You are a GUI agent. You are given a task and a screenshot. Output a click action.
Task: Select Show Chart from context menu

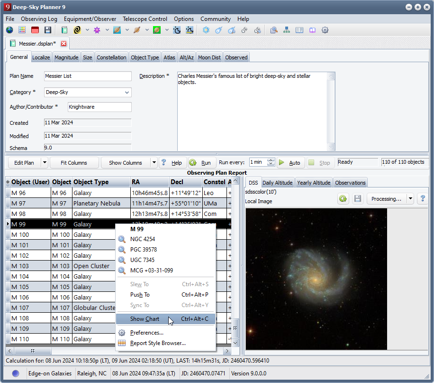145,319
